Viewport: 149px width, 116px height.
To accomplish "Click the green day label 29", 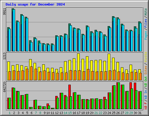I will point(131,113).
